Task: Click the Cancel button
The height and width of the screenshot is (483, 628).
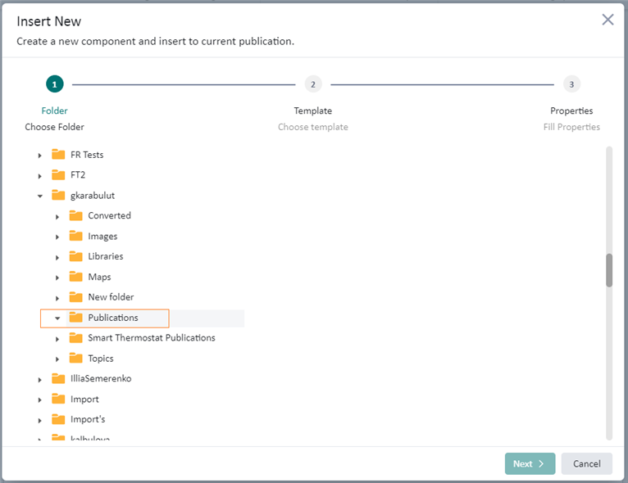Action: (587, 464)
